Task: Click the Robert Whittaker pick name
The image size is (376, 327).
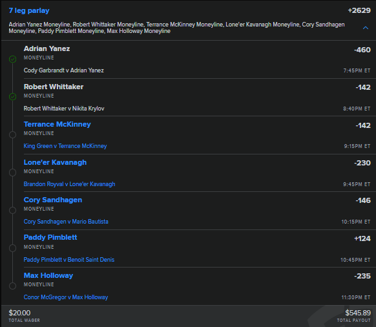Action: 54,87
